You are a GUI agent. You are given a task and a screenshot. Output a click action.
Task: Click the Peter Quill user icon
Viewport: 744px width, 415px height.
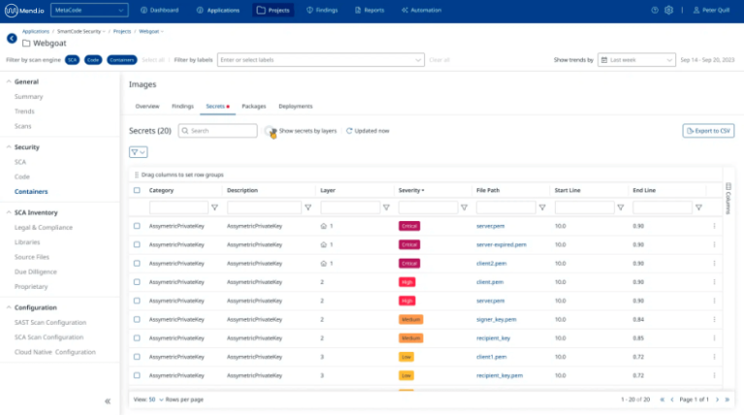tap(696, 10)
